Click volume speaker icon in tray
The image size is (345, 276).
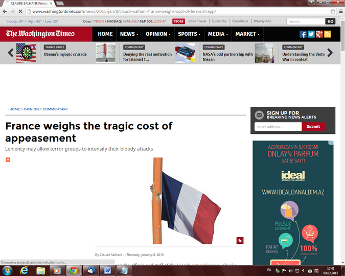click(291, 270)
